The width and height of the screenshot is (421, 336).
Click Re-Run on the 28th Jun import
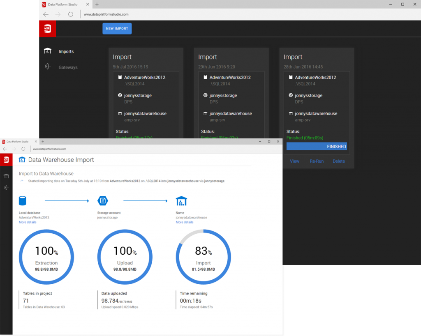(x=317, y=161)
